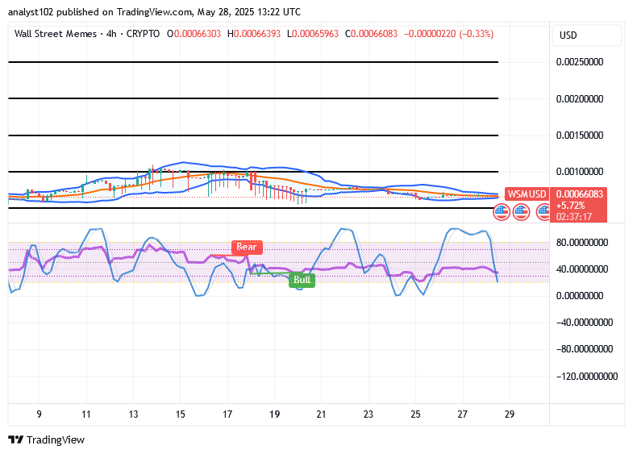Click date label 27 on time axis
633x454 pixels.
click(x=462, y=414)
